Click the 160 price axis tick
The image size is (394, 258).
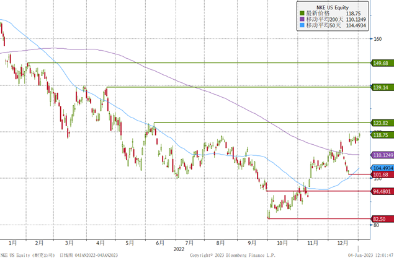pyautogui.click(x=376, y=39)
